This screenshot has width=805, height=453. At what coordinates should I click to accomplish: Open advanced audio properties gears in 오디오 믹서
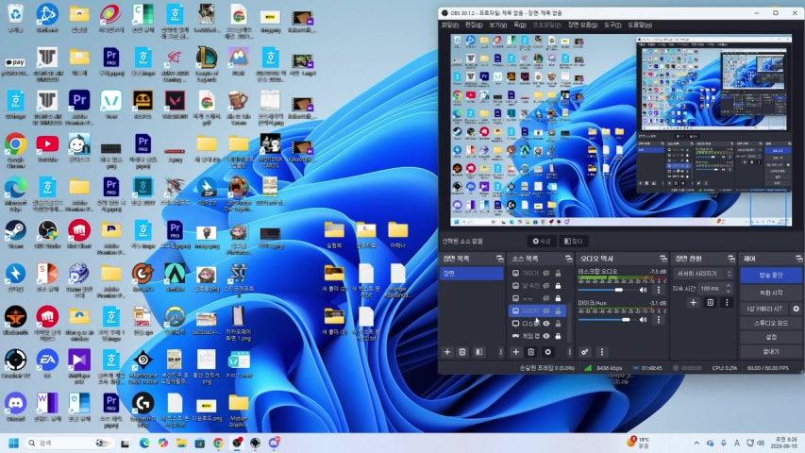[585, 352]
